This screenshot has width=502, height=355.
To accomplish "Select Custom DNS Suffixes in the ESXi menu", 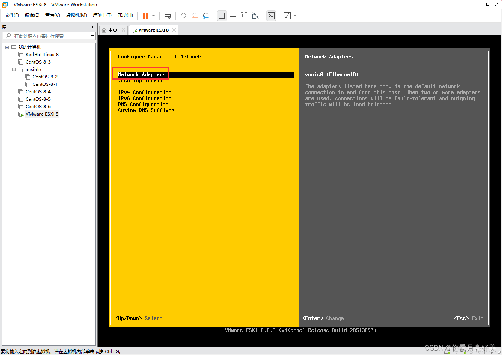I will (146, 110).
